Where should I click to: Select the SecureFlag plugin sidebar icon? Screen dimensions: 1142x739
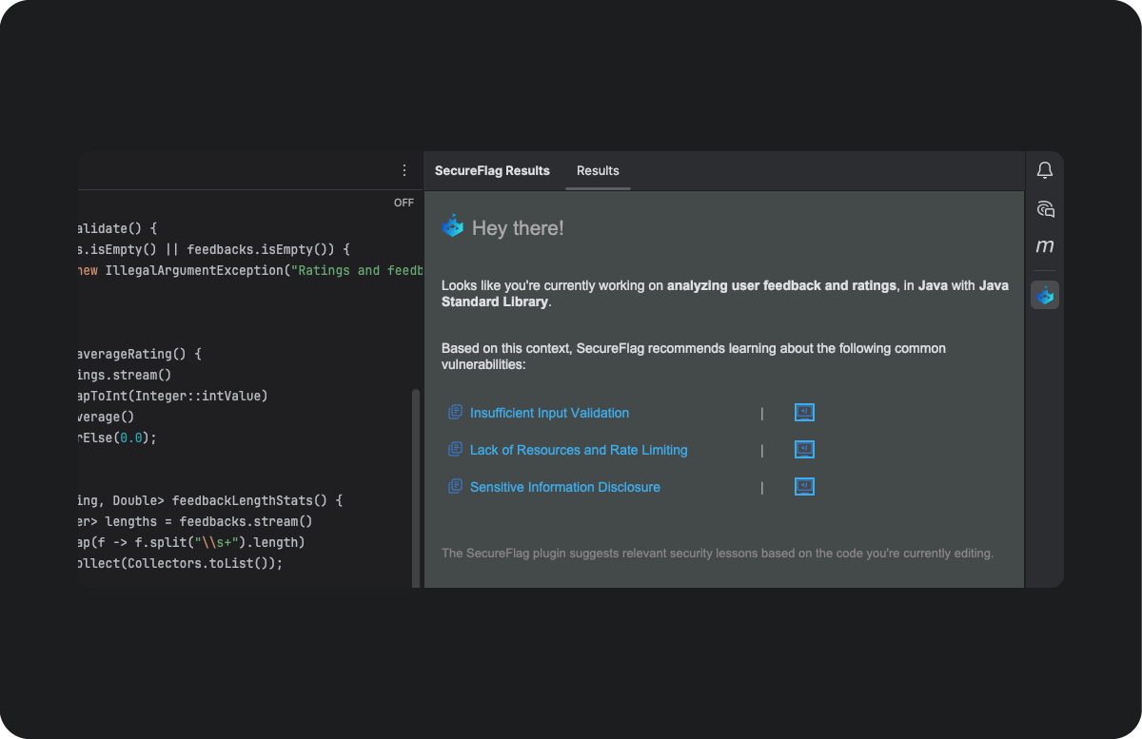(1045, 296)
